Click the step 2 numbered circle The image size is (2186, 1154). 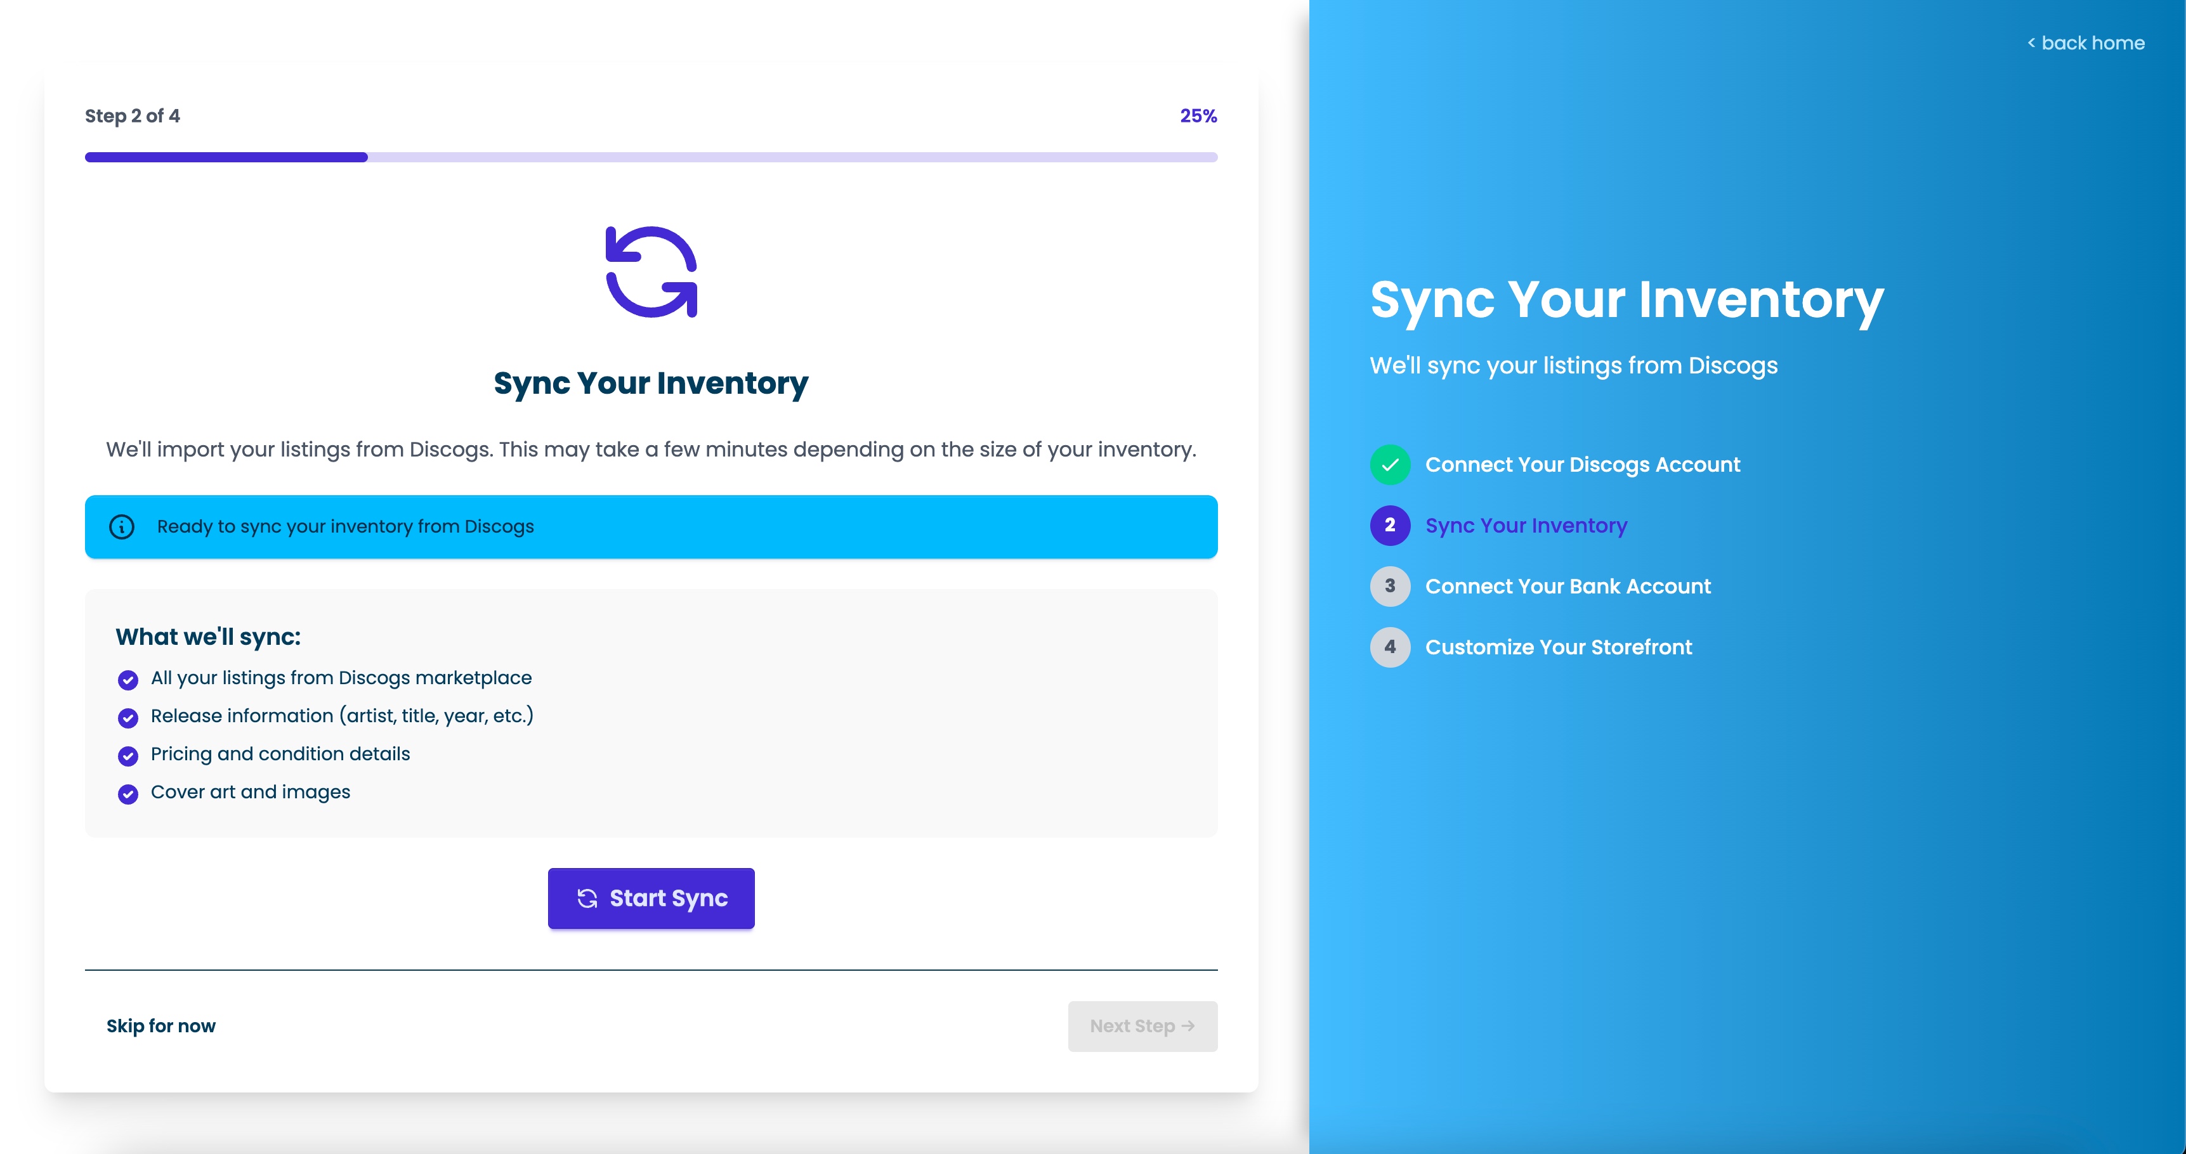click(1390, 526)
